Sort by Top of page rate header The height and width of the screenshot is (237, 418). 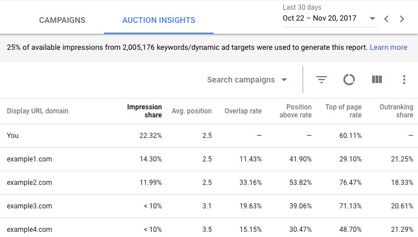[345, 111]
